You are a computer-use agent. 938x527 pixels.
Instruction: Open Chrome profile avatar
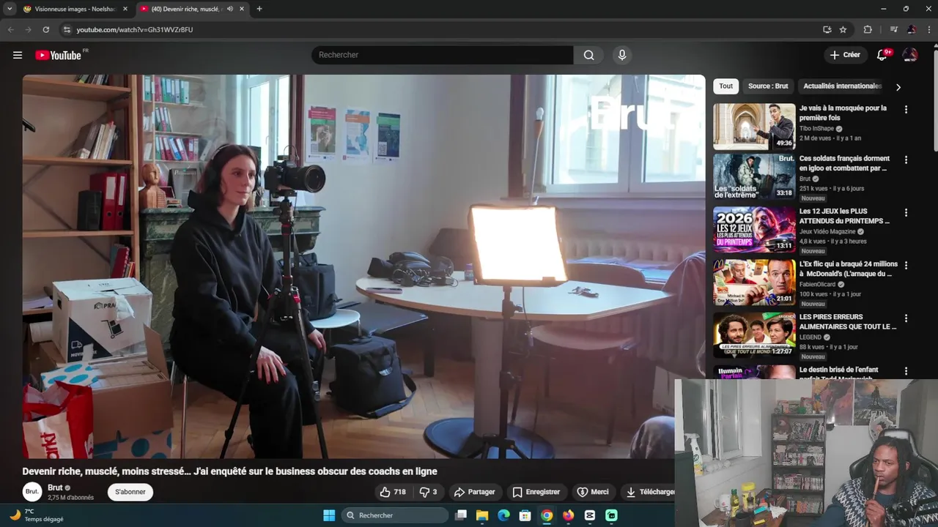coord(912,29)
